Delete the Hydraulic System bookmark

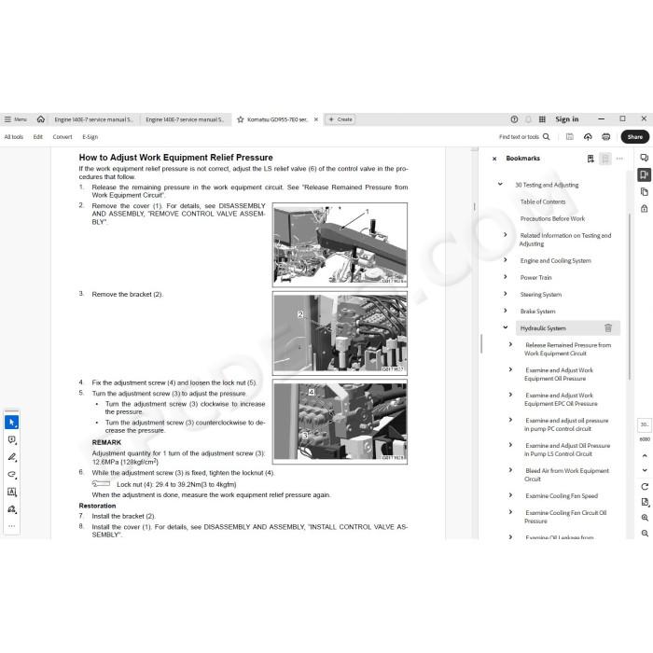click(x=608, y=328)
